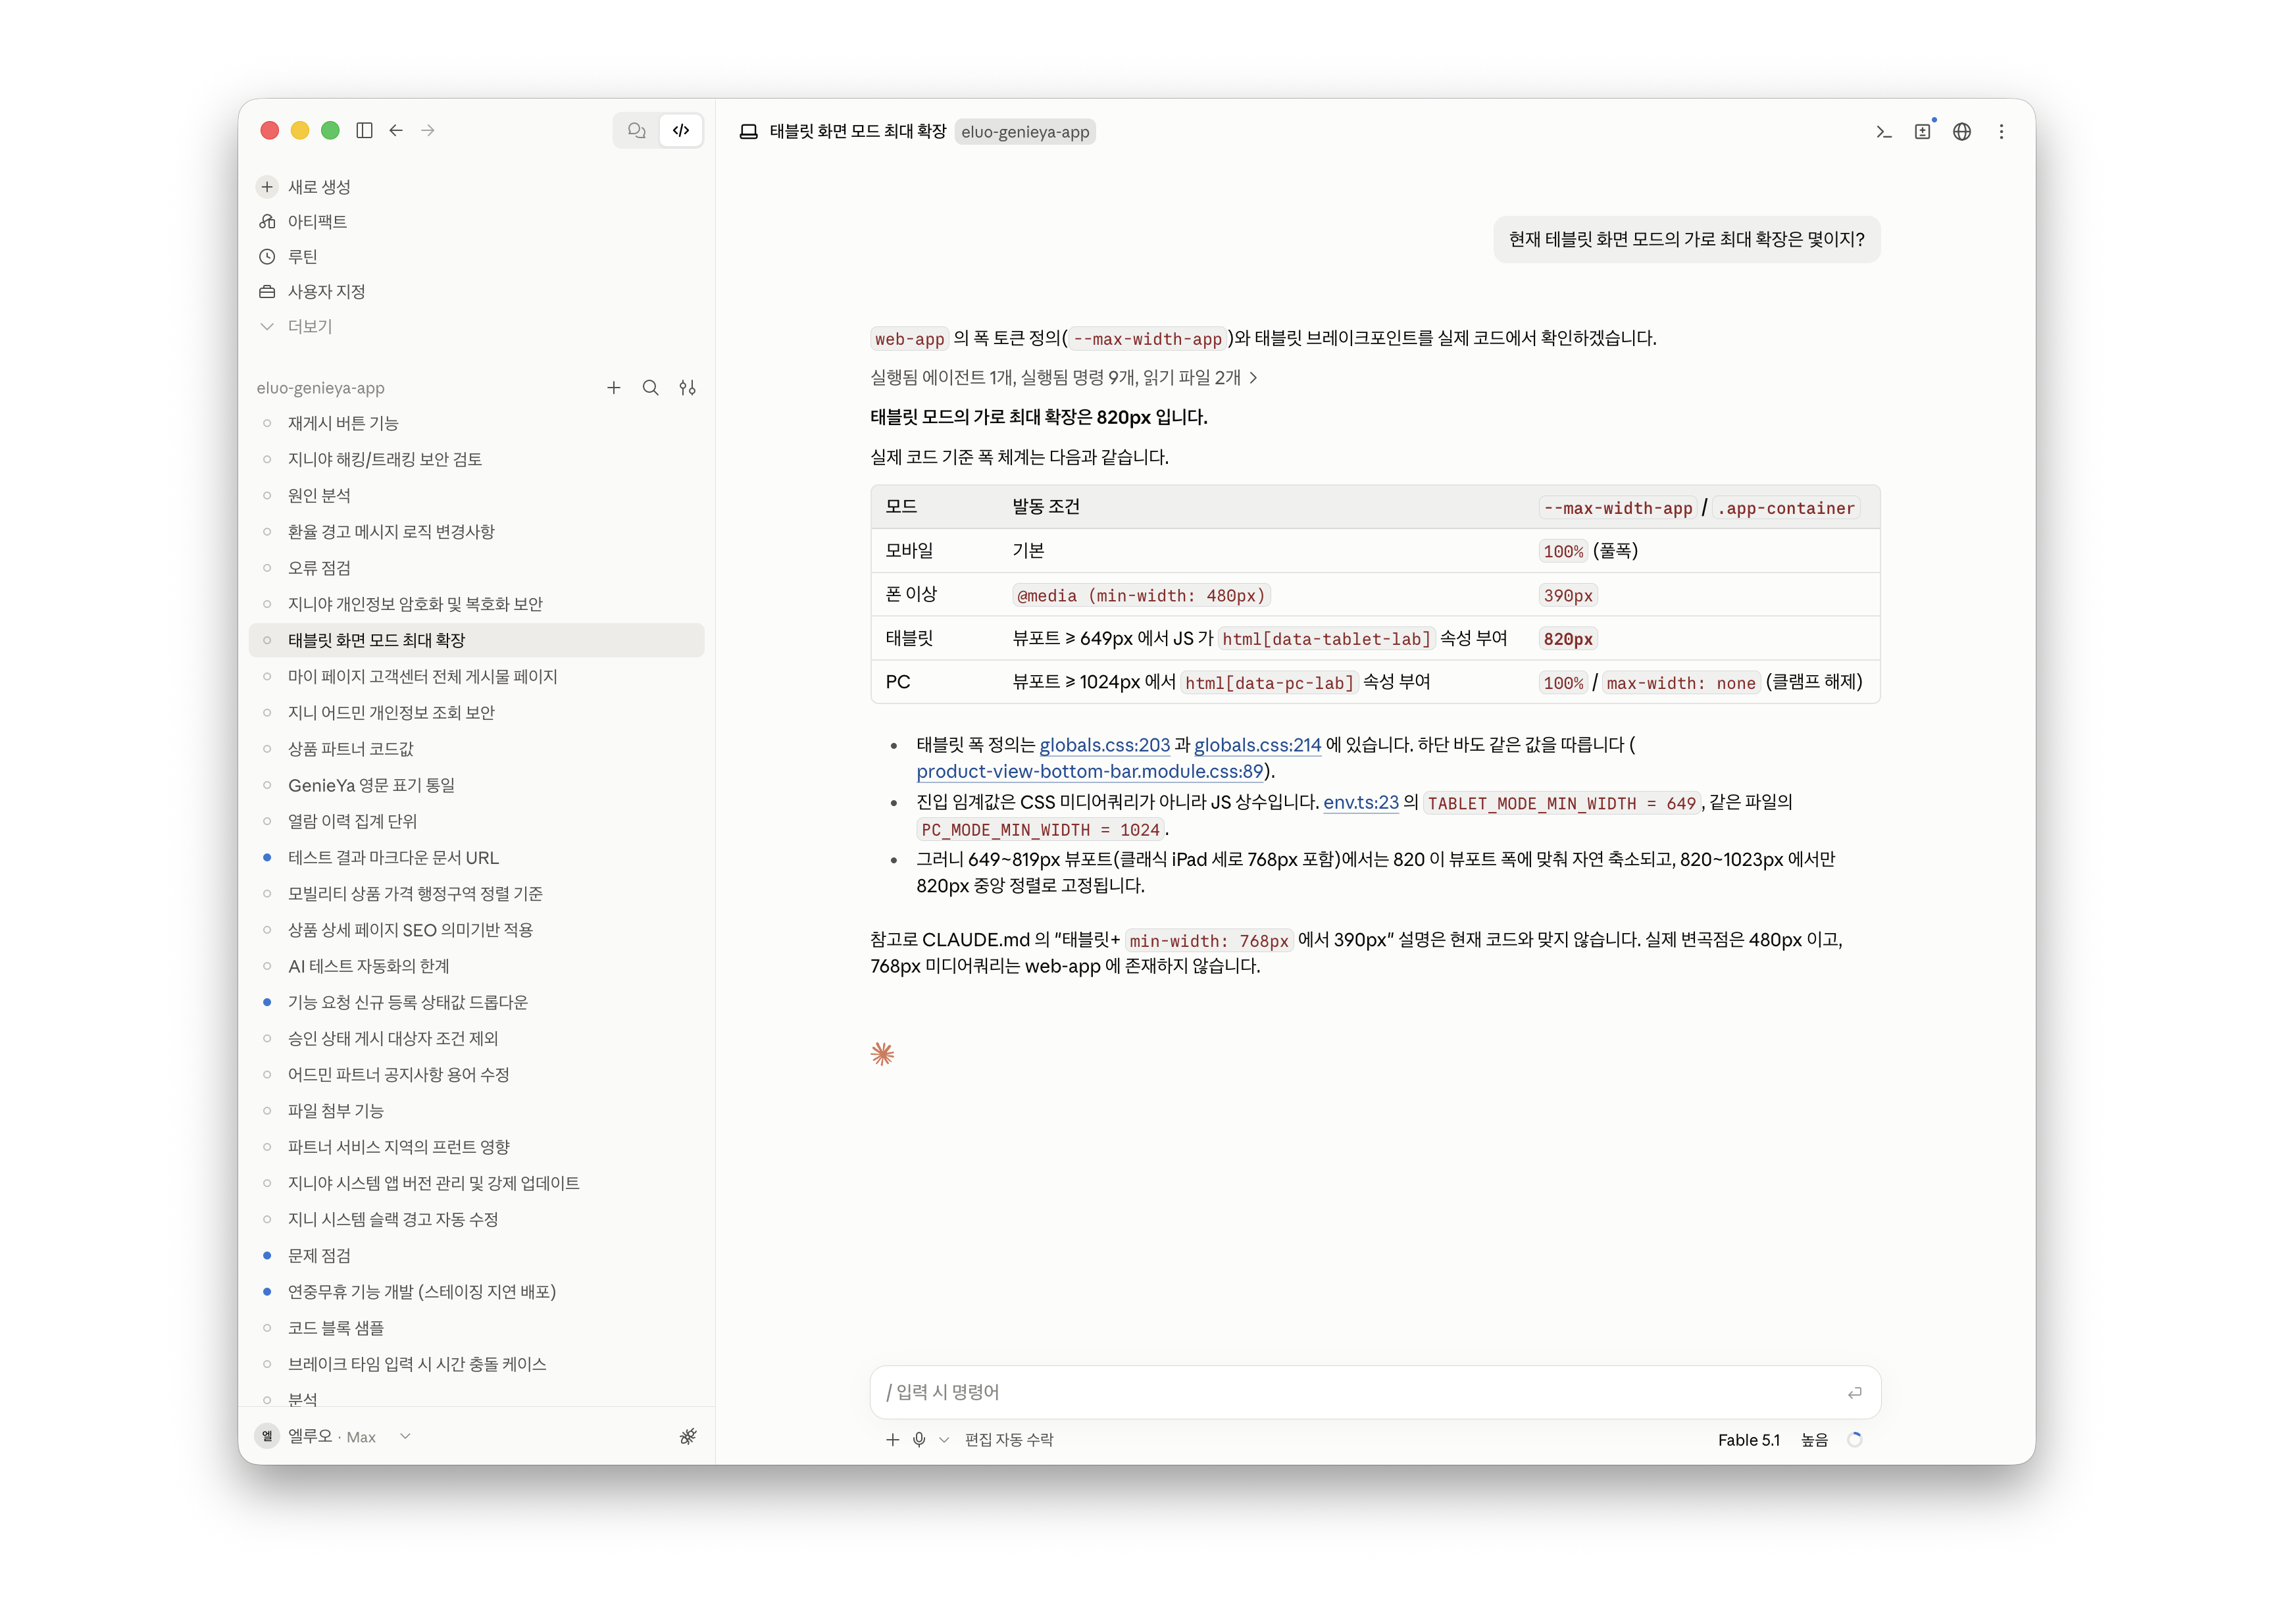The image size is (2270, 1624).
Task: Click the eluo-genieya-app tag in header
Action: [x=1025, y=131]
